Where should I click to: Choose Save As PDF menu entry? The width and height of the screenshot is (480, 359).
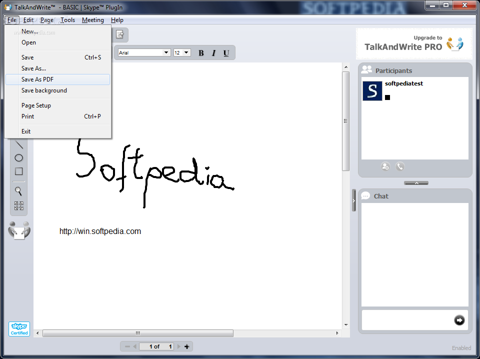[57, 79]
